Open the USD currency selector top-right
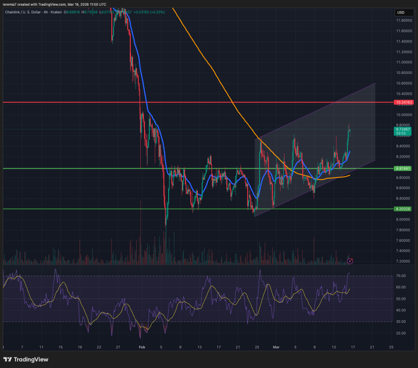The image size is (418, 368). [404, 13]
